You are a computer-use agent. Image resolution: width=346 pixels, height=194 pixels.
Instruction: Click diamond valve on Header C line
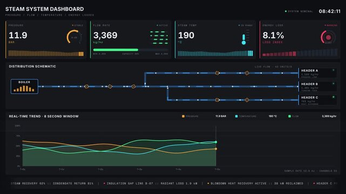(247, 100)
